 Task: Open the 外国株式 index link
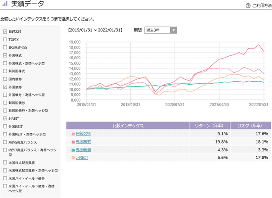coord(83,142)
